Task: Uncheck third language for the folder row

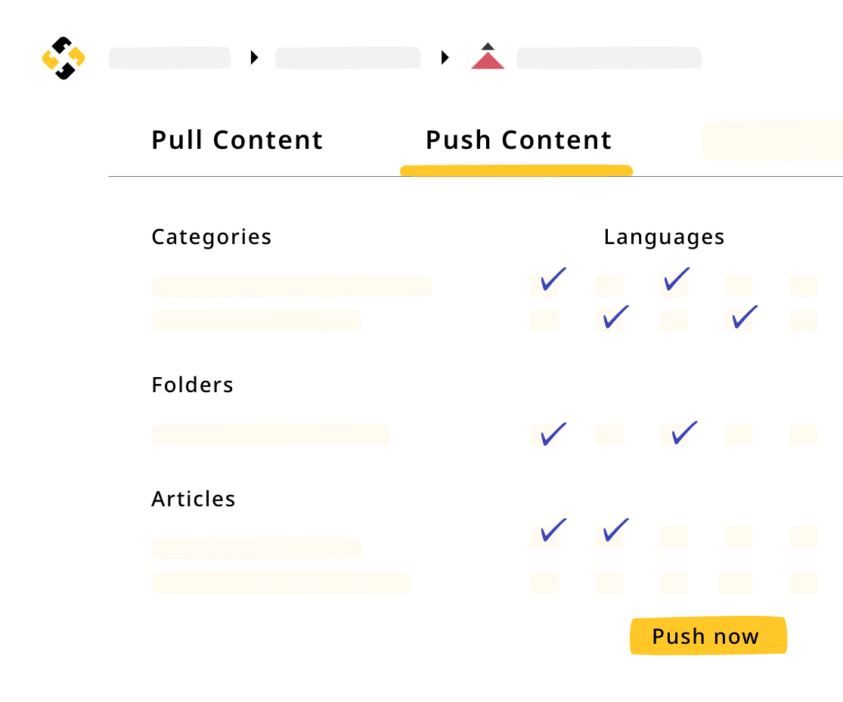Action: [x=674, y=434]
